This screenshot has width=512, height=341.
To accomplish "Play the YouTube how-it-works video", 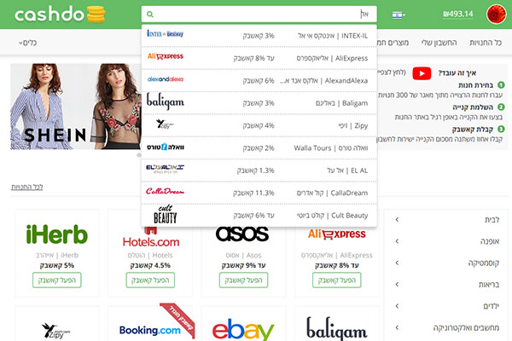I will 422,73.
